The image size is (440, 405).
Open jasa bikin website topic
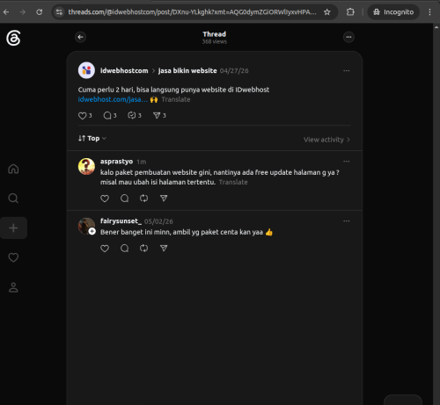pos(187,70)
